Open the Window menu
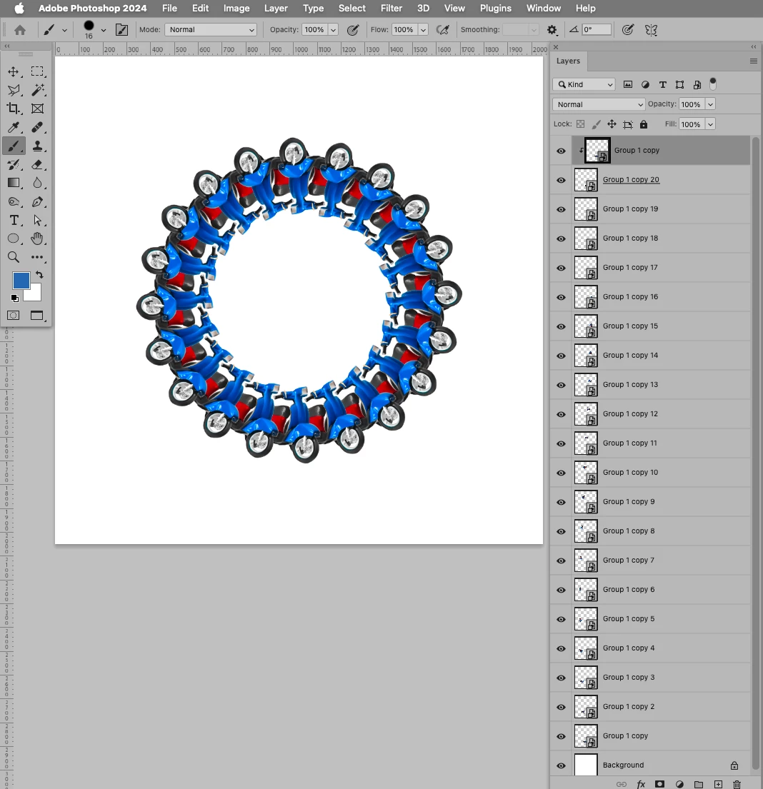Image resolution: width=763 pixels, height=789 pixels. point(544,8)
